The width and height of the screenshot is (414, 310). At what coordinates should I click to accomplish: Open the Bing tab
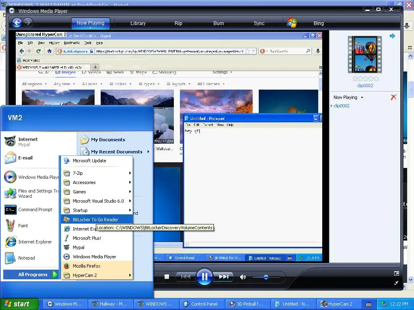click(319, 23)
